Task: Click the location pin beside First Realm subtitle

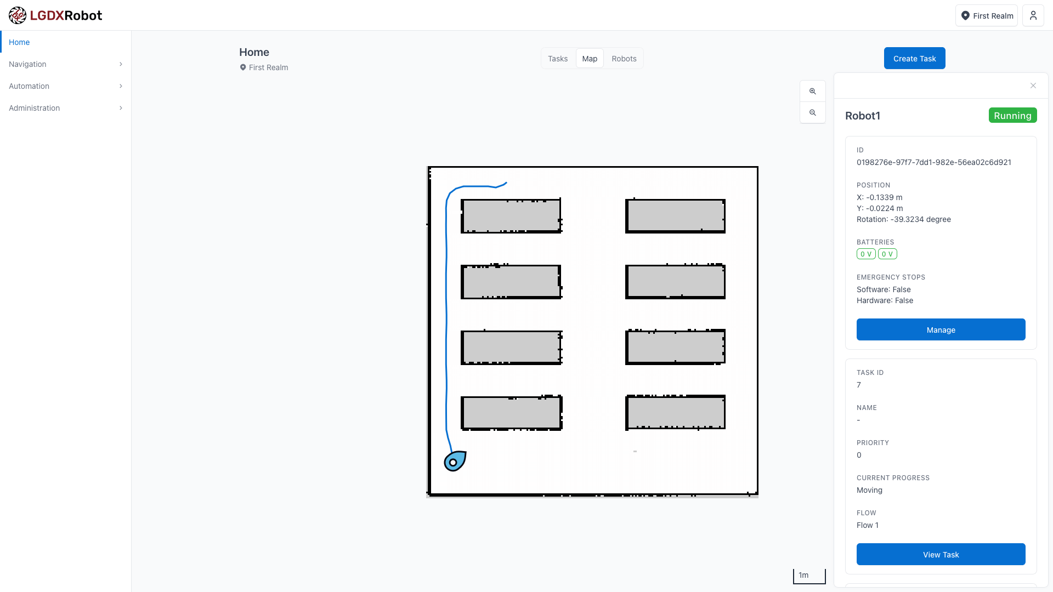Action: click(x=243, y=67)
